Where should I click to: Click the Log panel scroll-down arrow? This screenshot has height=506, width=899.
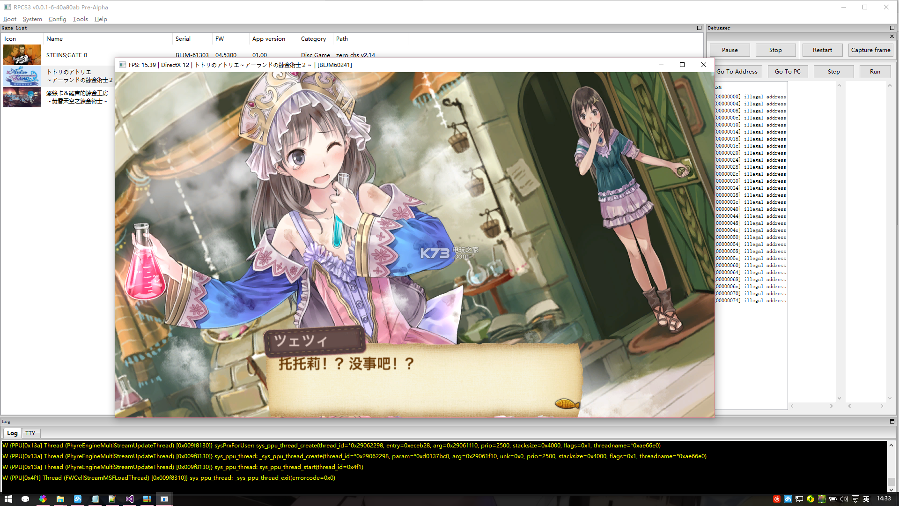892,490
